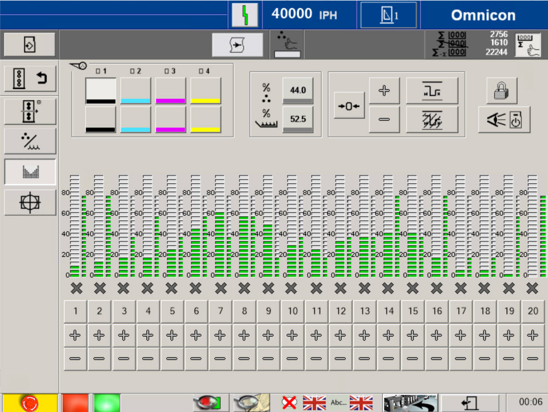
Task: Click the zero reset arrows icon
Action: point(349,105)
